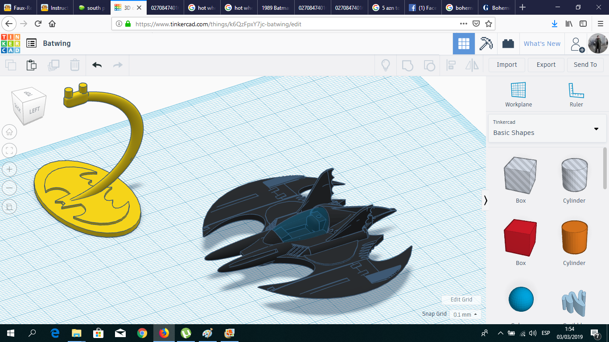This screenshot has height=342, width=609.
Task: Switch to the Instructables browser tab
Action: [x=54, y=8]
